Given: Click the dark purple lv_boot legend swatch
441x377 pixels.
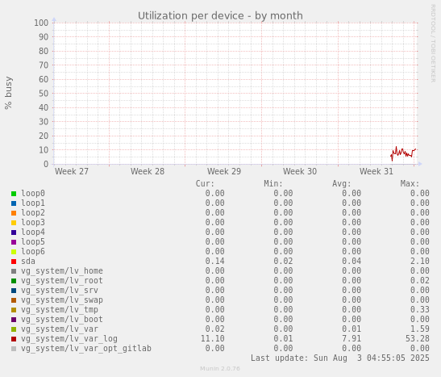Looking at the screenshot, I should click(x=14, y=320).
